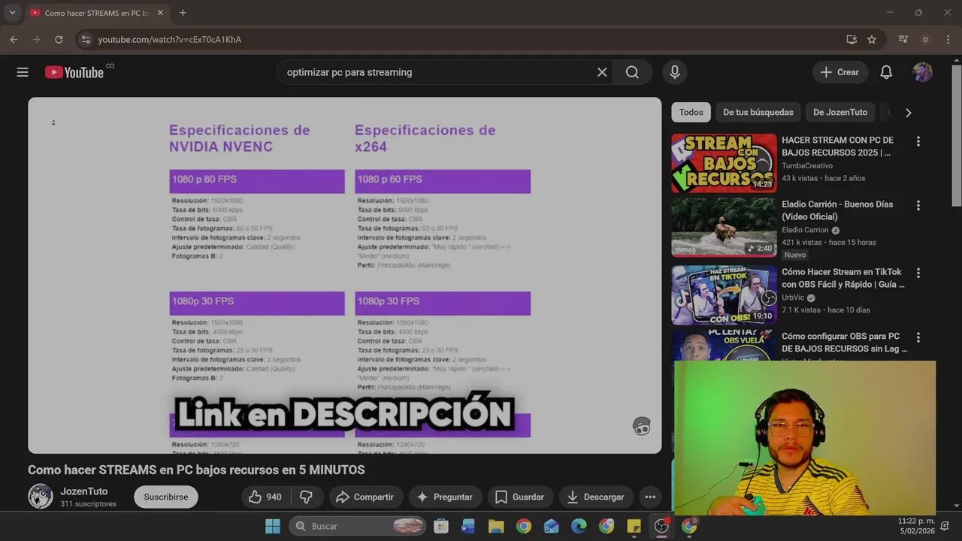Open options for Eladio Carrión video
This screenshot has width=962, height=541.
click(918, 205)
